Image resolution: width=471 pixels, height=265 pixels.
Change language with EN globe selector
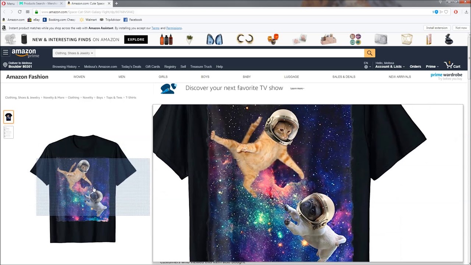click(367, 65)
